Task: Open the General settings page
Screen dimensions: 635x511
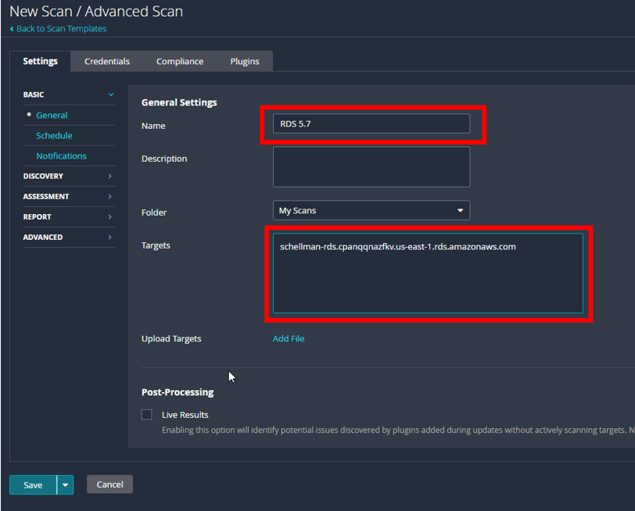Action: (x=52, y=115)
